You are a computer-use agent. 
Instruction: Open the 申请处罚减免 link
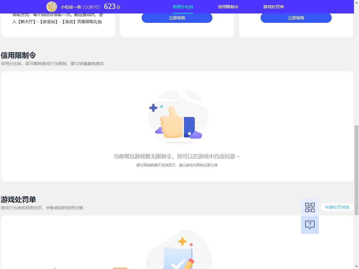pos(337,207)
